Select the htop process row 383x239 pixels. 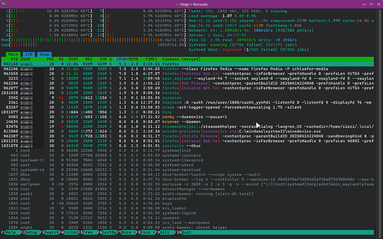click(x=188, y=112)
